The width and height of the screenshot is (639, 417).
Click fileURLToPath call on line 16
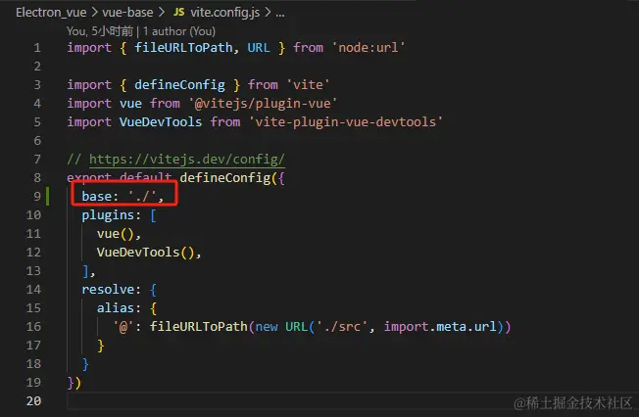click(x=199, y=327)
